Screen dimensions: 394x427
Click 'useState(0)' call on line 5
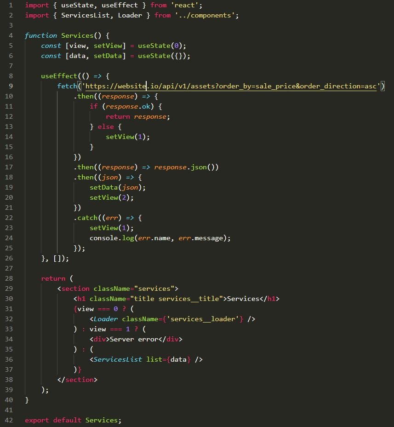pos(160,46)
